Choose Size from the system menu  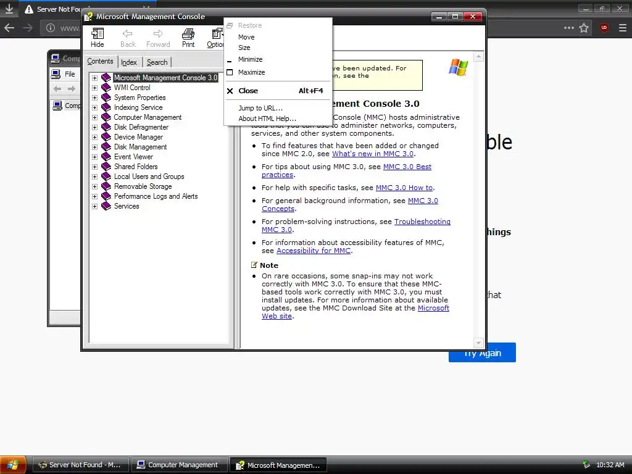click(278, 48)
